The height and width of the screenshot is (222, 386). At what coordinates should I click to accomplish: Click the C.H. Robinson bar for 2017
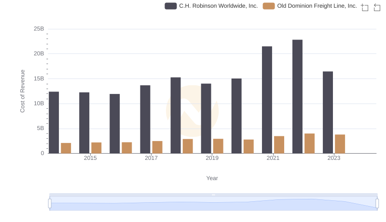(x=145, y=119)
